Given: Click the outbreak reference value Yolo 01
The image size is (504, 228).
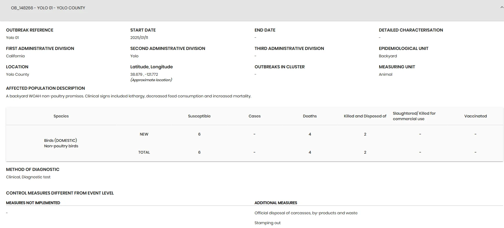Looking at the screenshot, I should [12, 38].
